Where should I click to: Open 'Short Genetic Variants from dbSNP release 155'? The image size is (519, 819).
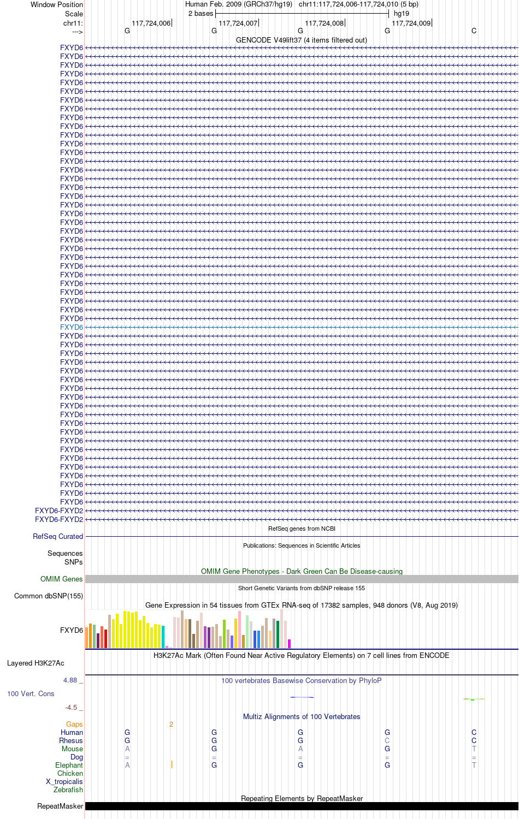click(x=302, y=588)
